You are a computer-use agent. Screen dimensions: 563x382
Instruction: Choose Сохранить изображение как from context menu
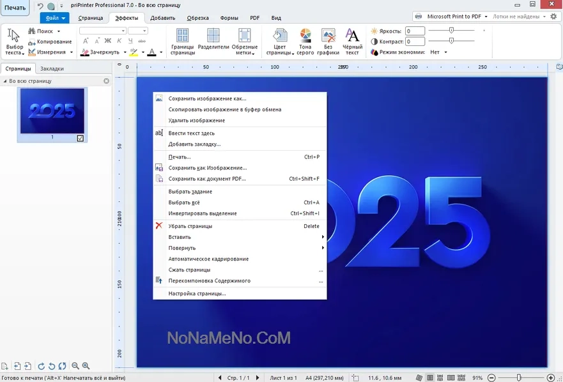207,98
